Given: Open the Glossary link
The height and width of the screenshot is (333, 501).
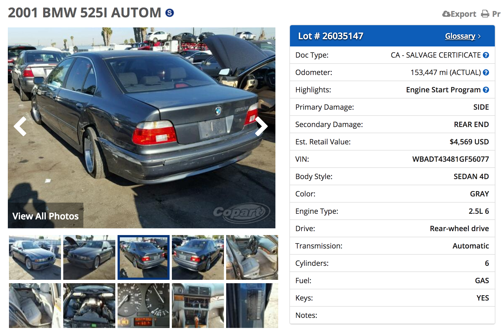Looking at the screenshot, I should 460,36.
